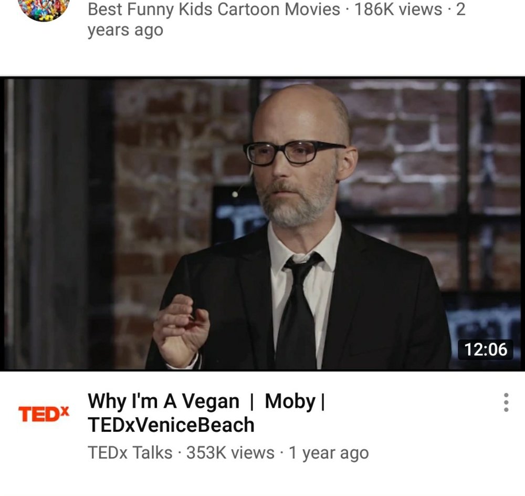Tap the speaker's raised hand in thumbnail
This screenshot has width=525, height=496.
pyautogui.click(x=181, y=330)
